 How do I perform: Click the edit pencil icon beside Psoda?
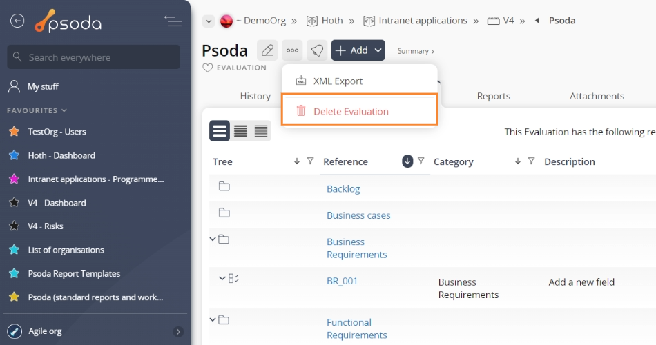(x=267, y=50)
